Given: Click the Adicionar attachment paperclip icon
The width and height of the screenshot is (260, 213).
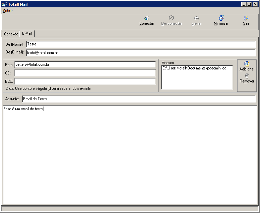Looking at the screenshot, I should point(247,64).
